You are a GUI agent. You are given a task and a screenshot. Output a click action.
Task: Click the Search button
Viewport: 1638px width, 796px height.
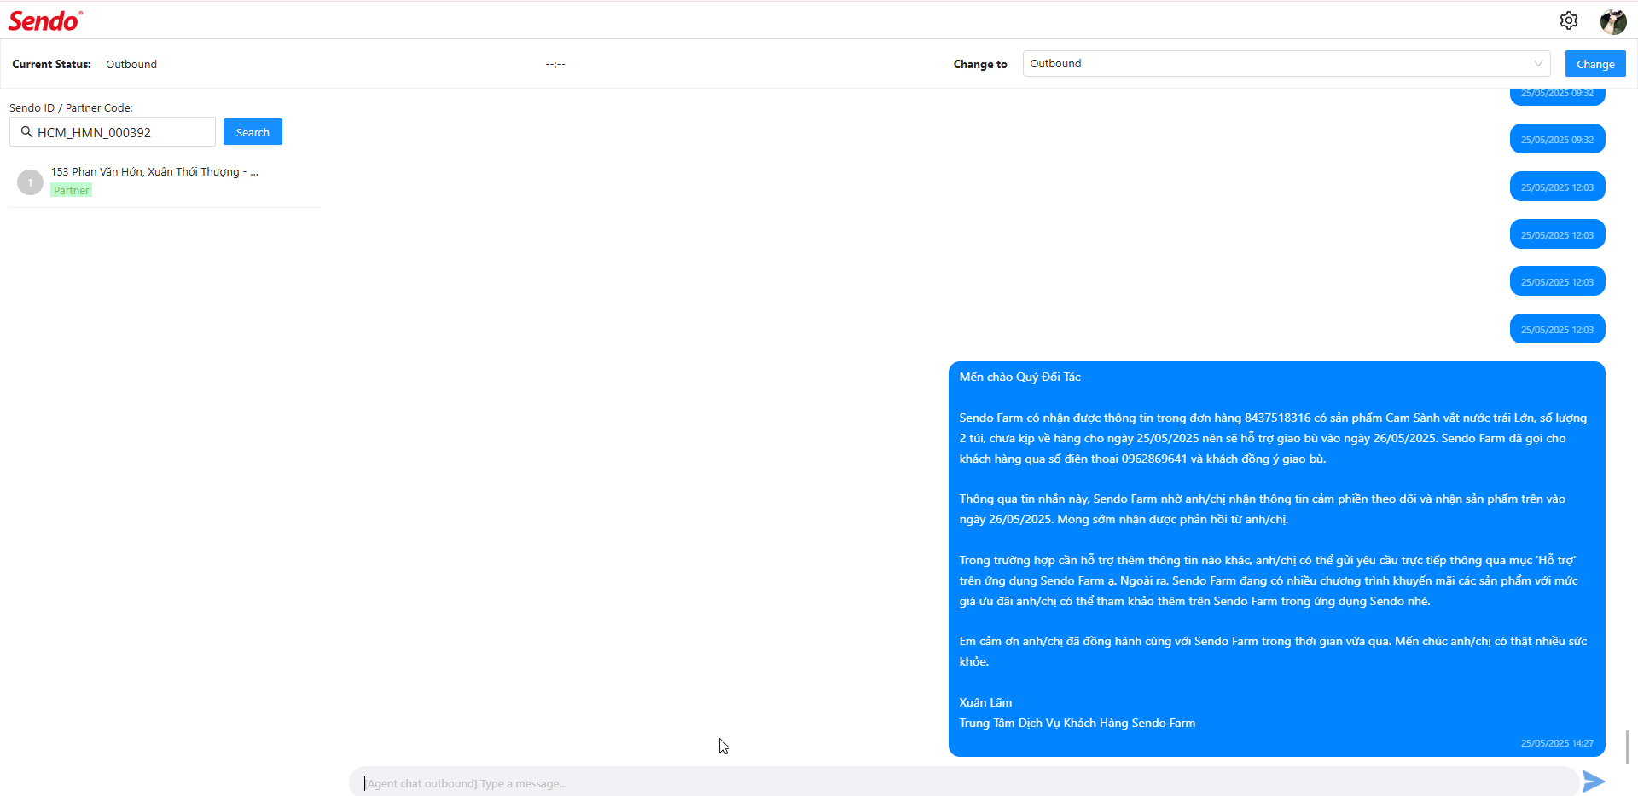coord(253,132)
